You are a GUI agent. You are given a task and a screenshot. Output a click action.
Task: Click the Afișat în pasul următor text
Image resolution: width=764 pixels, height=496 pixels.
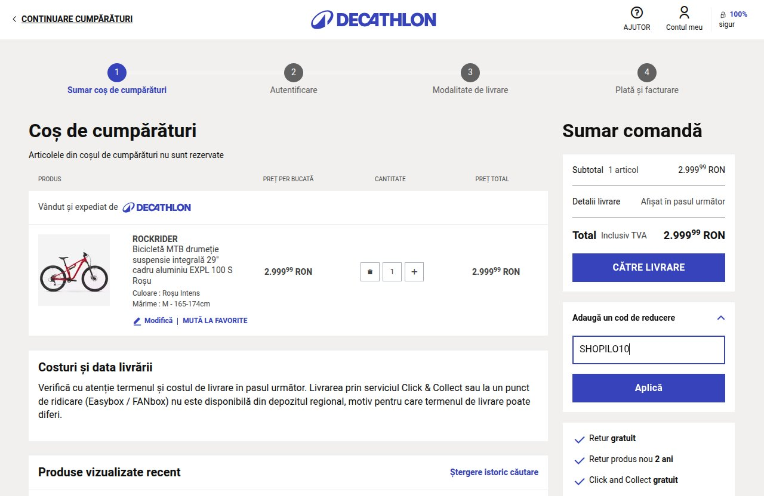(x=683, y=201)
